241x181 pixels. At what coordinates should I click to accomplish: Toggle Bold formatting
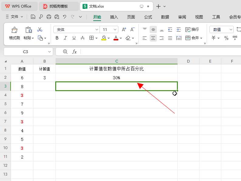pyautogui.click(x=57, y=38)
